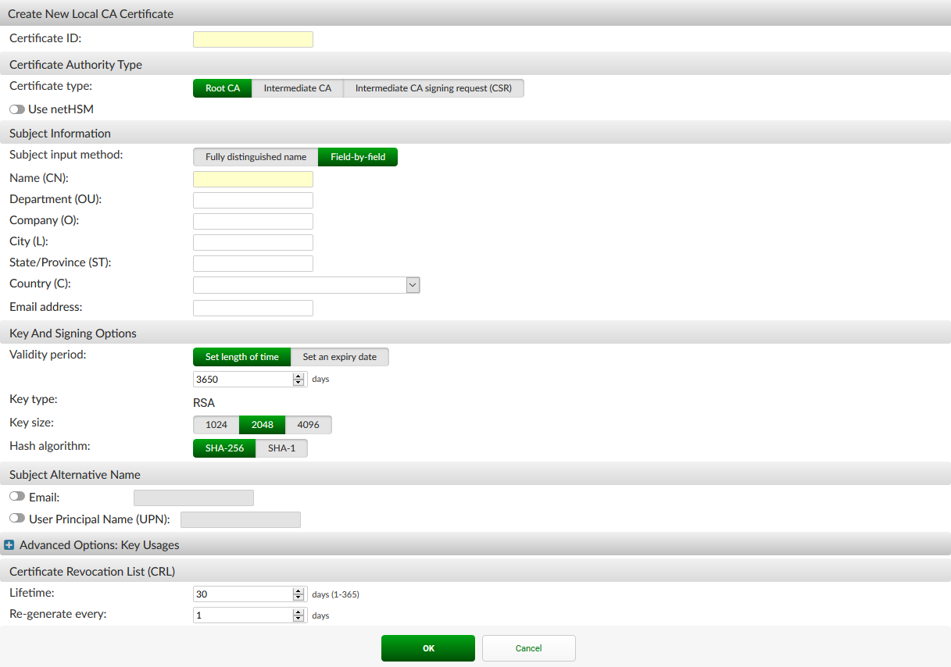This screenshot has width=951, height=667.
Task: Click the Company (O) input
Action: click(x=253, y=221)
